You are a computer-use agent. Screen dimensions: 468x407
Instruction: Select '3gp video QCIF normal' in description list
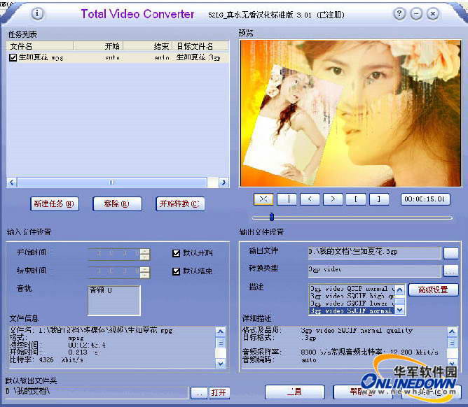coord(352,288)
